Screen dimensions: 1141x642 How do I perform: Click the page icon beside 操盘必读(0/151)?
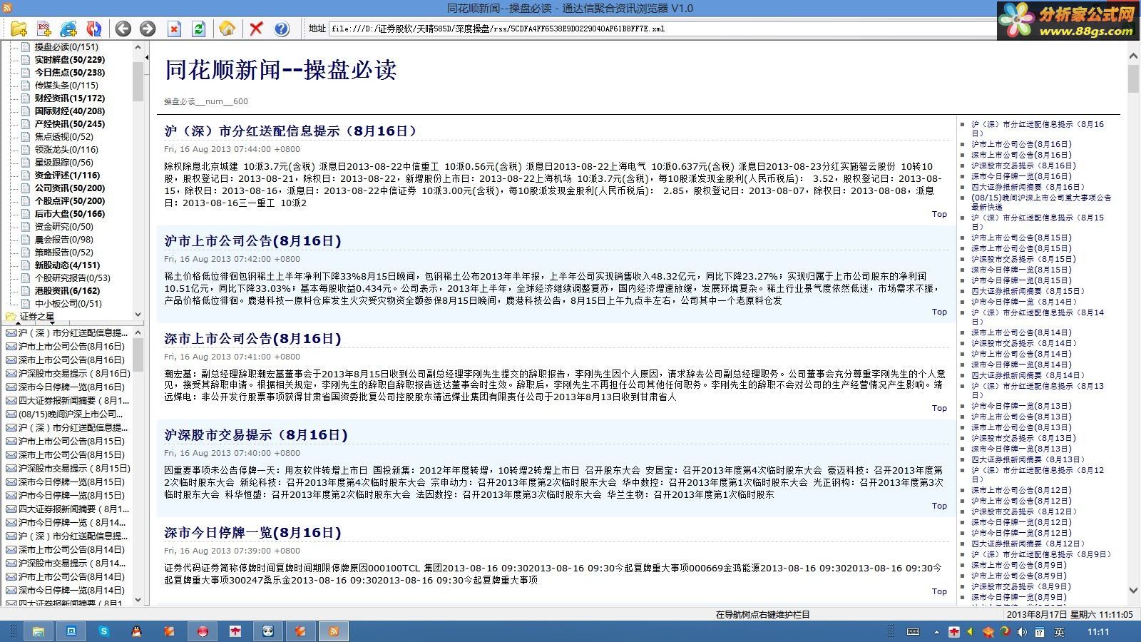tap(26, 47)
